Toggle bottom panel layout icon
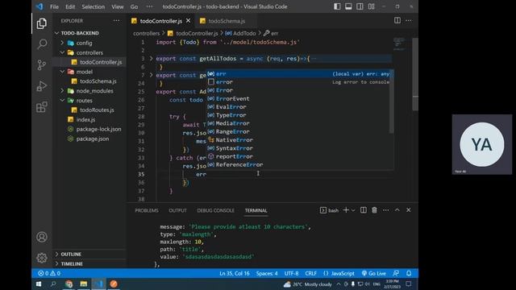This screenshot has height=290, width=516. pos(348,6)
